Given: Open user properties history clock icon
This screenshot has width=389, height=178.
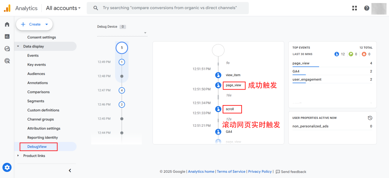Looking at the screenshot, I should pyautogui.click(x=370, y=118).
